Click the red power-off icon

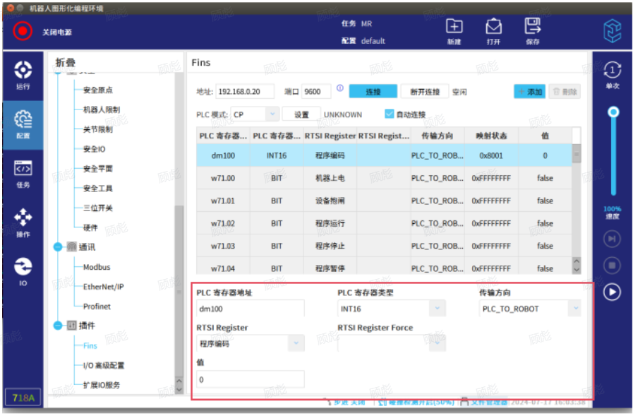pyautogui.click(x=23, y=31)
